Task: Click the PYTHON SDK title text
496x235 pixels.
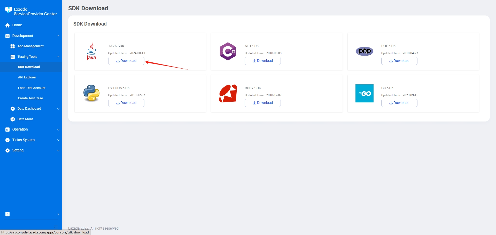Action: [119, 88]
